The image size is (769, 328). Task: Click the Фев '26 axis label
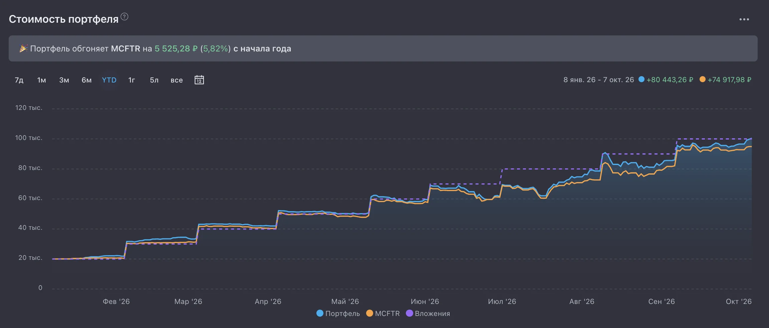pos(116,302)
